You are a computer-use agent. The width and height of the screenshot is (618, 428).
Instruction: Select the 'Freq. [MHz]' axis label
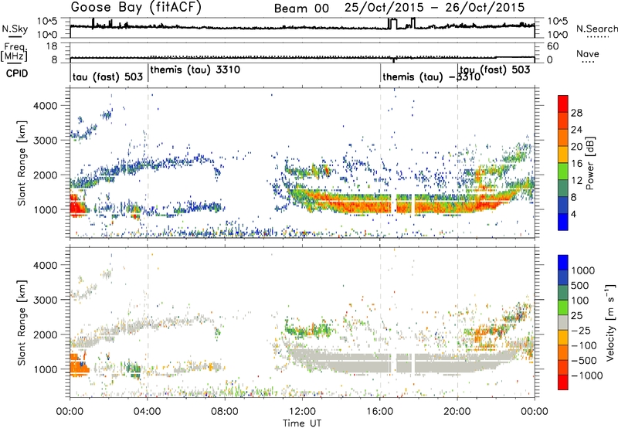[14, 53]
